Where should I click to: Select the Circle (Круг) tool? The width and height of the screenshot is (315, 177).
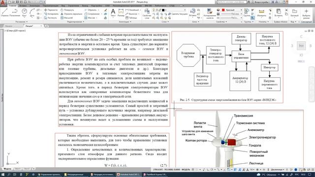24,12
